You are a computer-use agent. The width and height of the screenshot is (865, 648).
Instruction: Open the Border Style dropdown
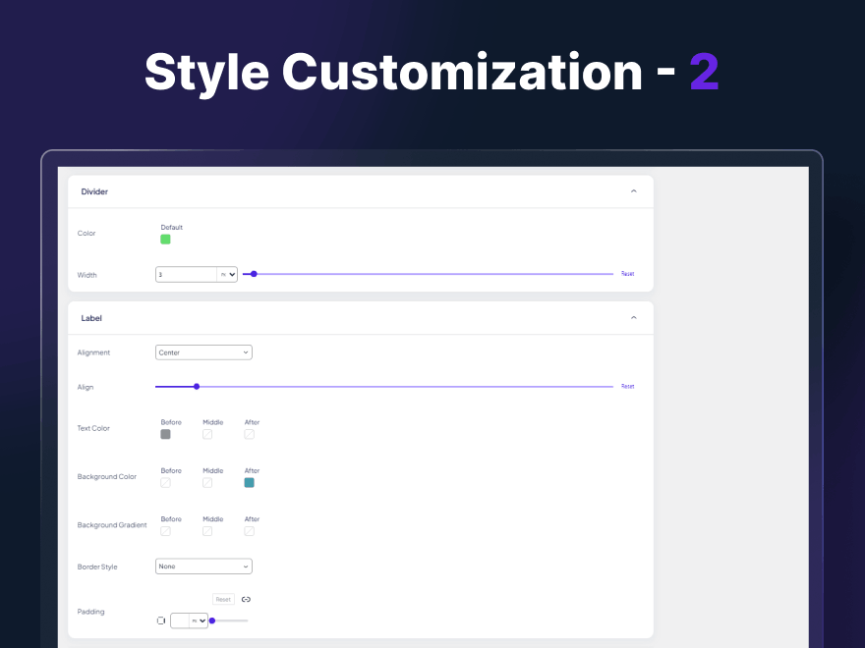(x=203, y=567)
